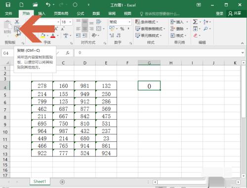
Task: Click the font color red A swatch
Action: pos(53,35)
